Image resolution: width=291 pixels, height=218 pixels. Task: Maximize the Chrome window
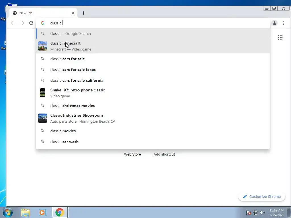274,8
